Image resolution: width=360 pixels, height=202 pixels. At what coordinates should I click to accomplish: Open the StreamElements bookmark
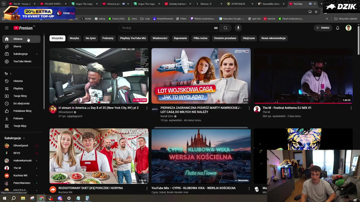[x=163, y=19]
